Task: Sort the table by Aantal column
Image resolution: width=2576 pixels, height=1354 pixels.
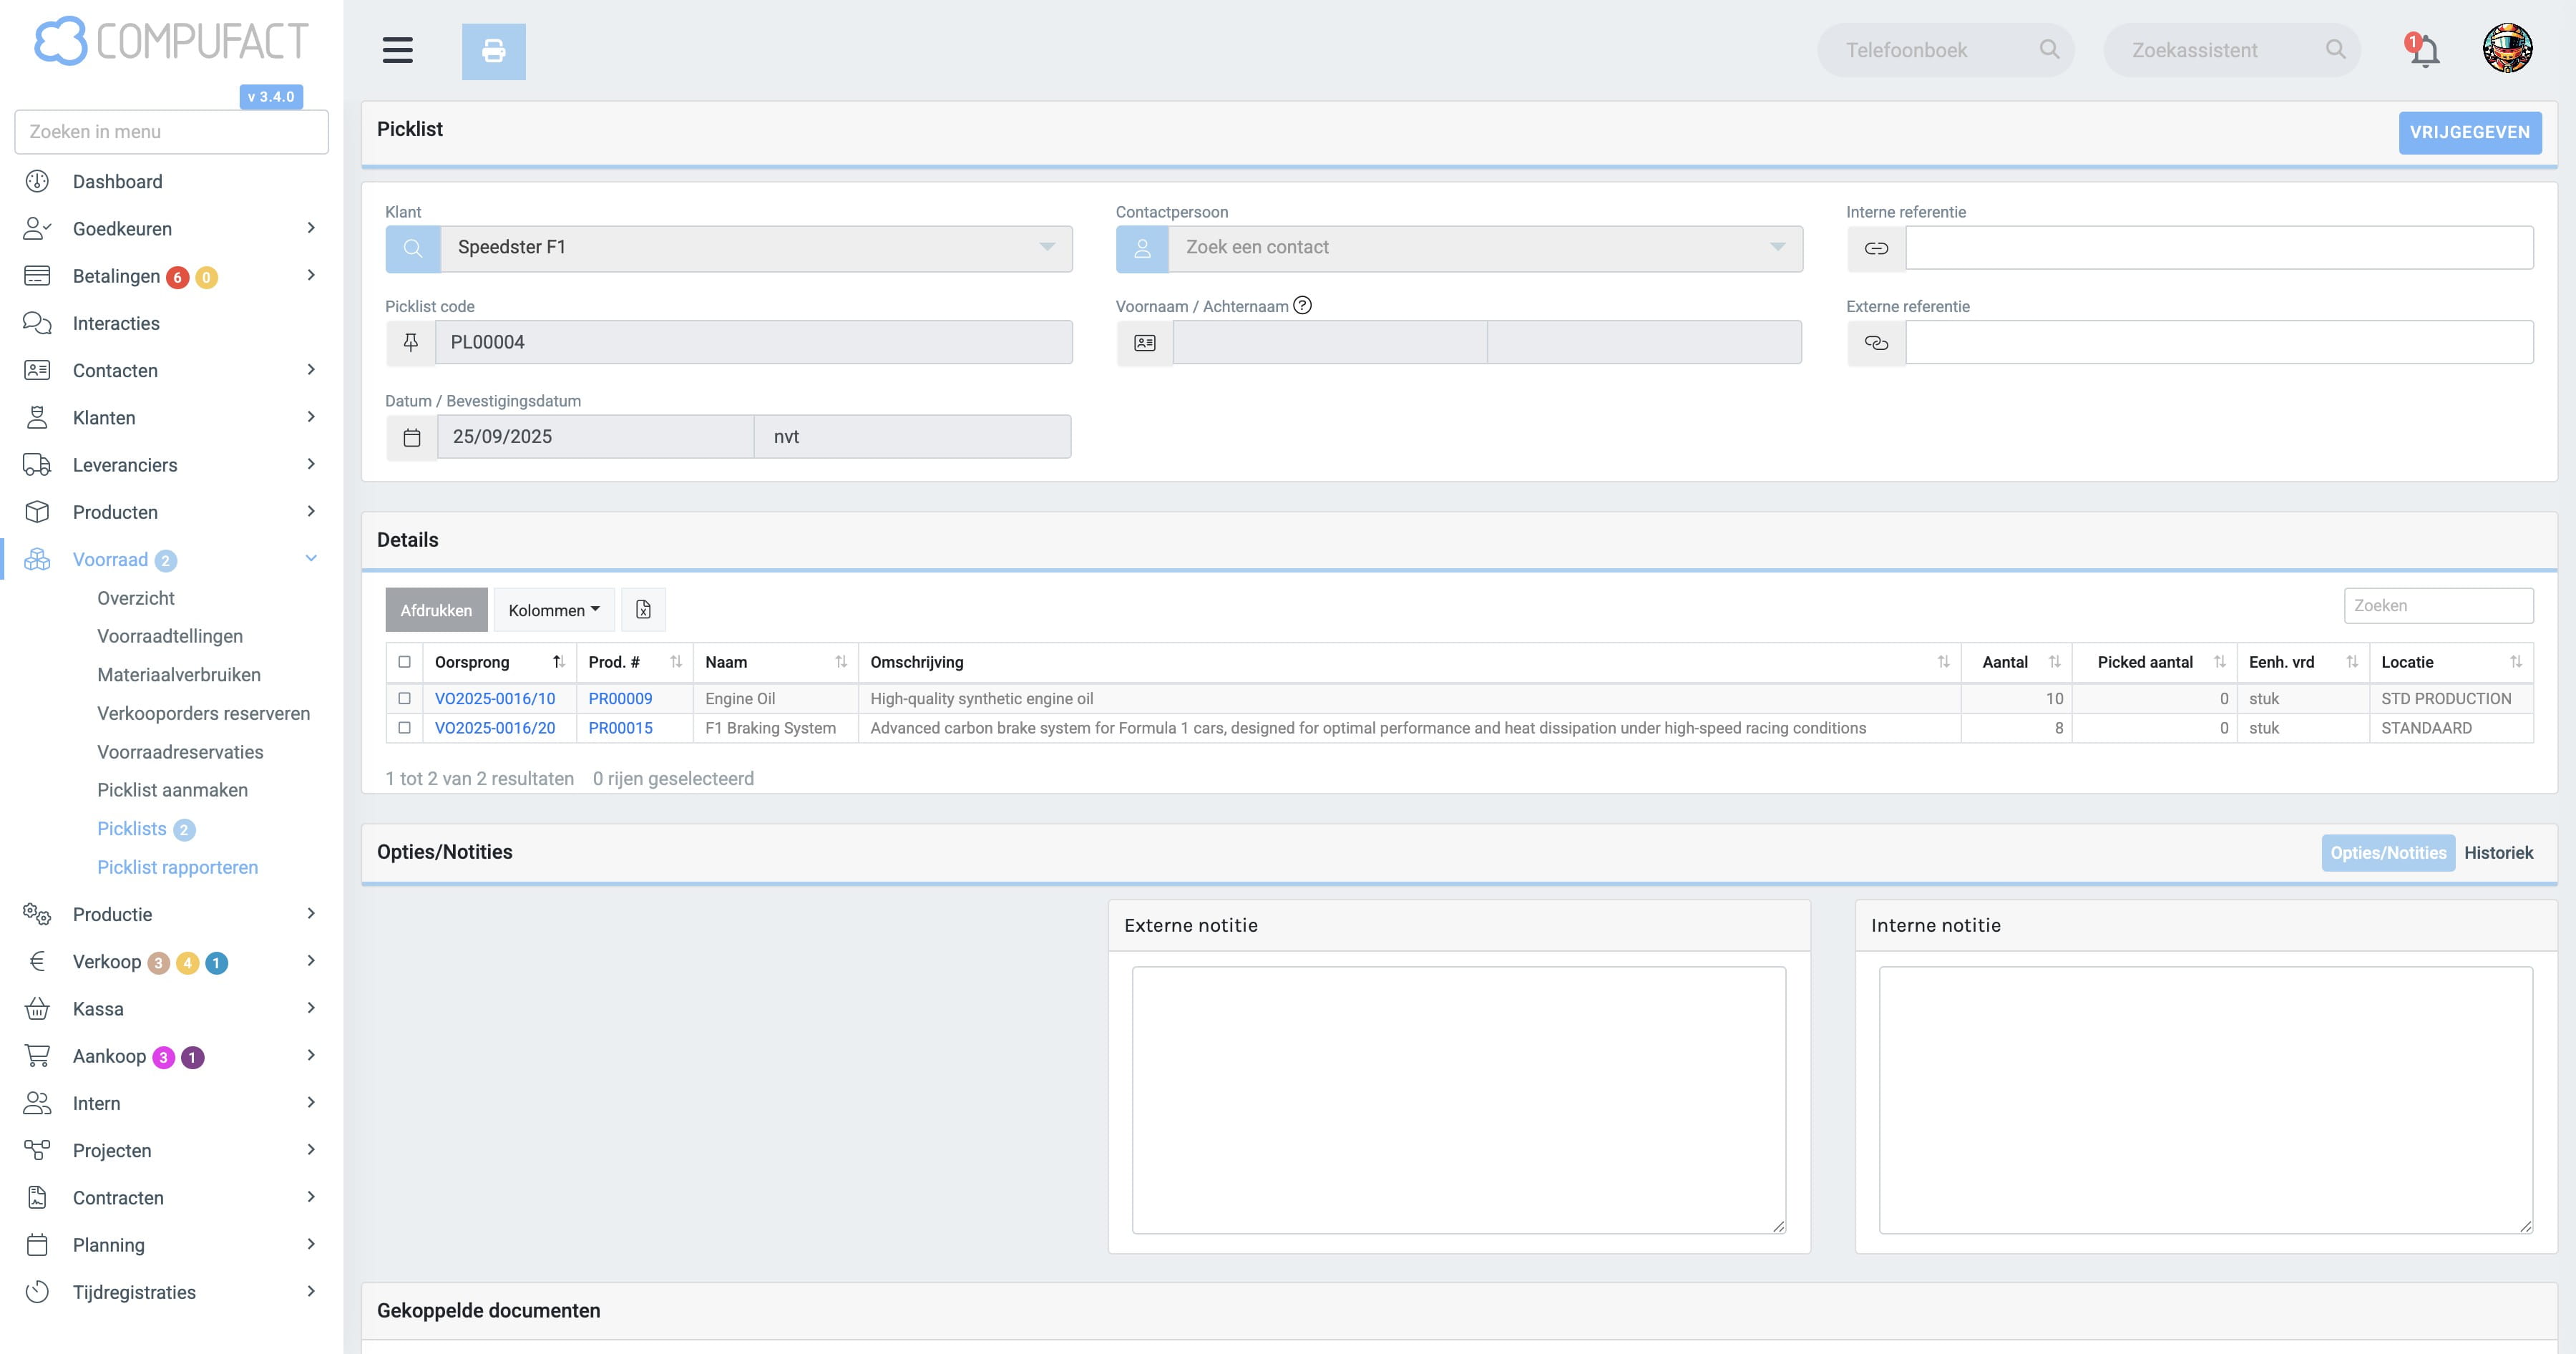Action: pos(2016,662)
